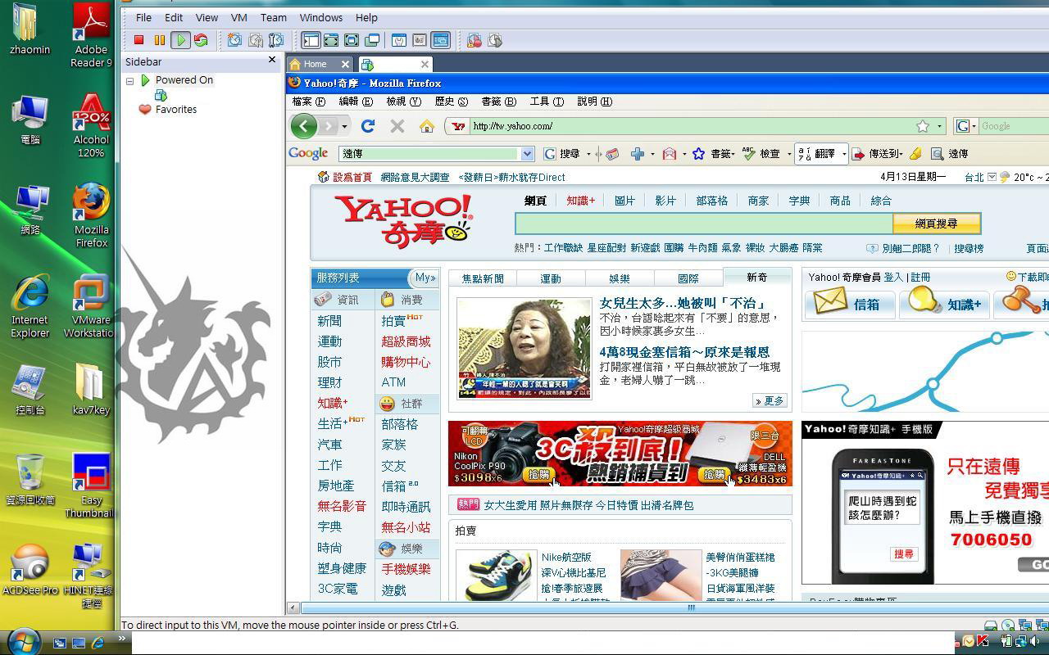
Task: Select Favorites in the VMware sidebar
Action: (x=175, y=109)
